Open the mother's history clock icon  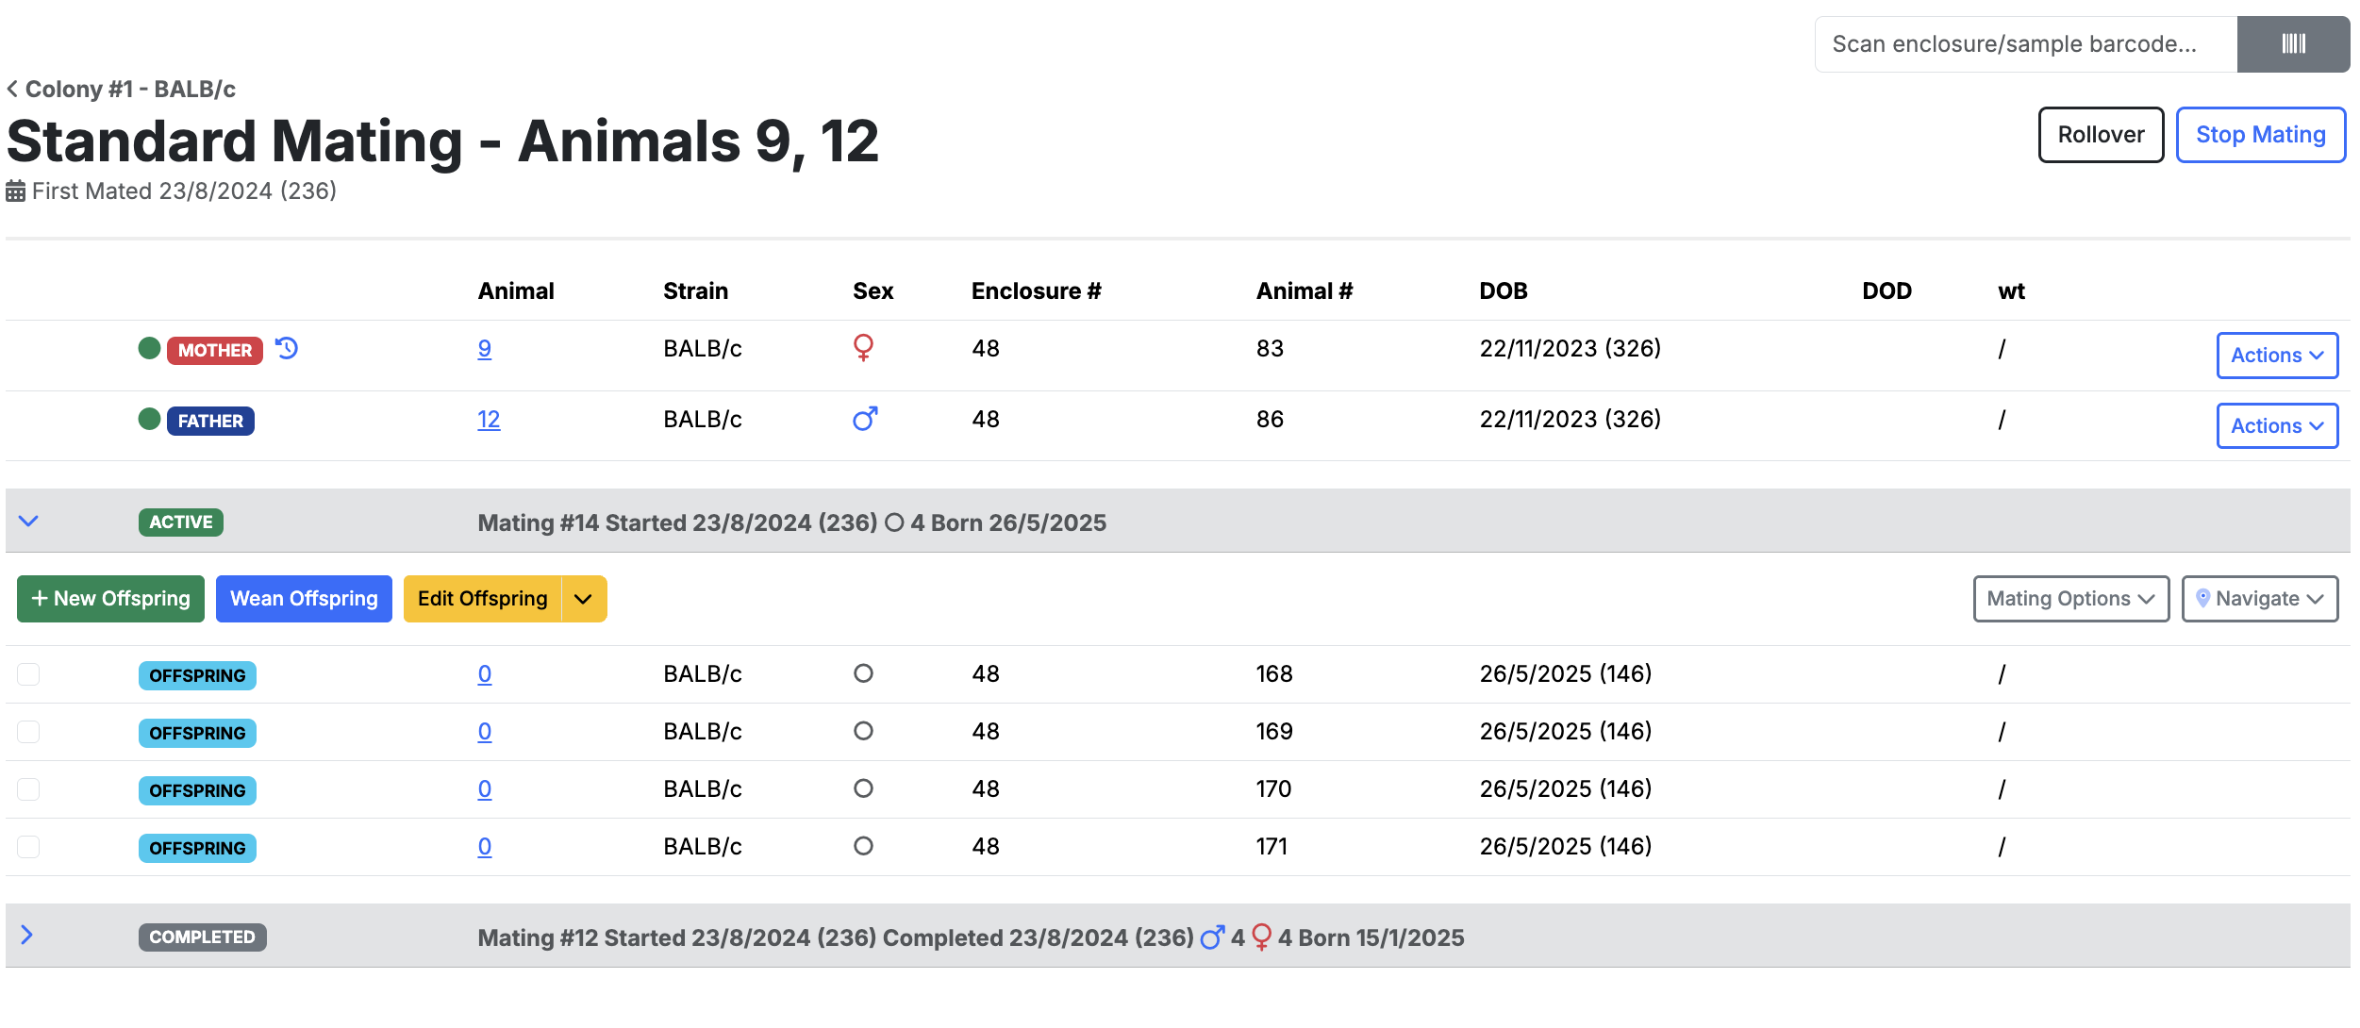[287, 349]
